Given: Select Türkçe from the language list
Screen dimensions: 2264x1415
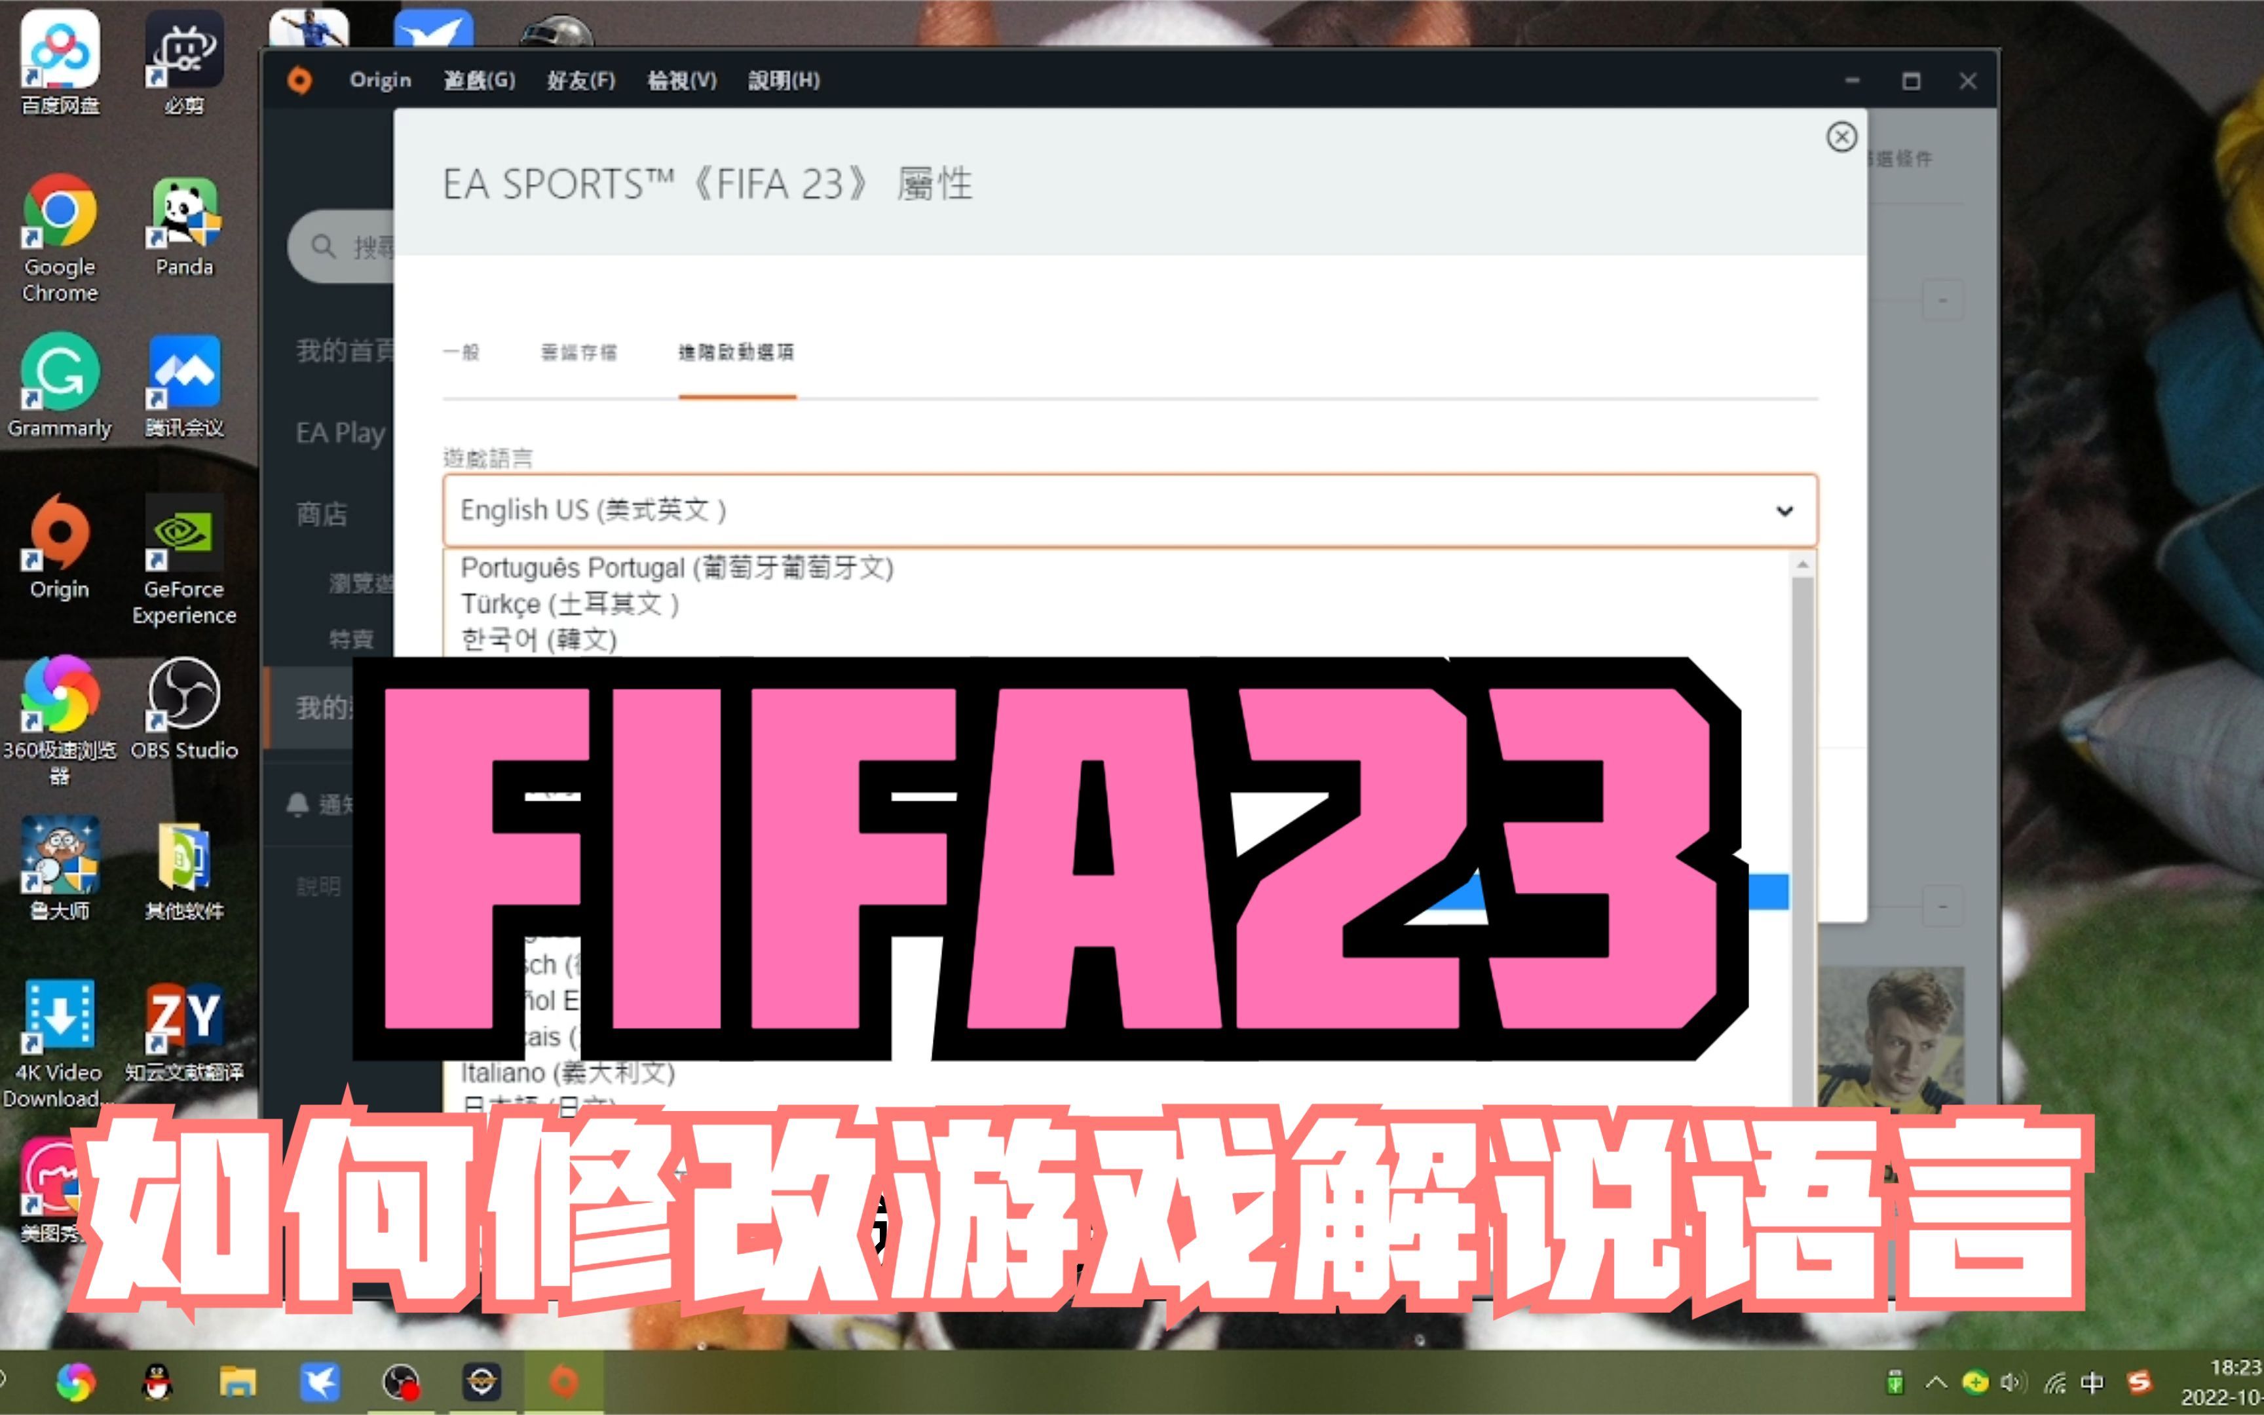Looking at the screenshot, I should 571,603.
